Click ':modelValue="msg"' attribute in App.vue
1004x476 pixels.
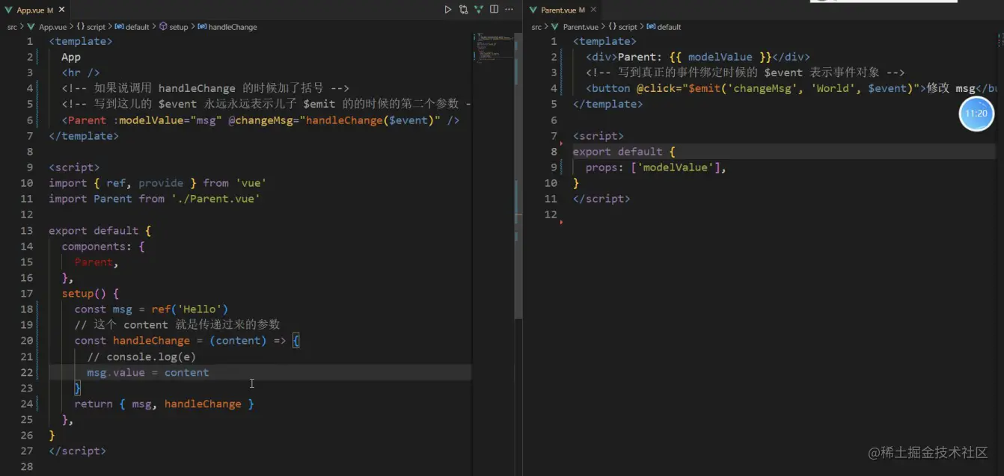click(168, 120)
